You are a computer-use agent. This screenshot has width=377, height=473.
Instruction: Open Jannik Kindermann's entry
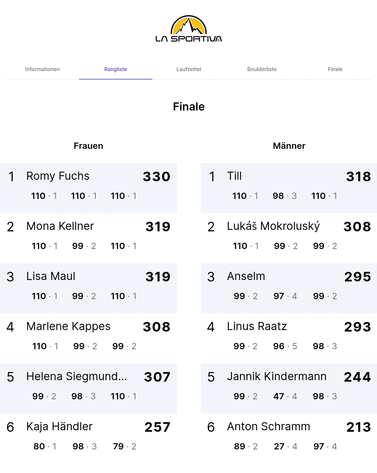(x=289, y=389)
